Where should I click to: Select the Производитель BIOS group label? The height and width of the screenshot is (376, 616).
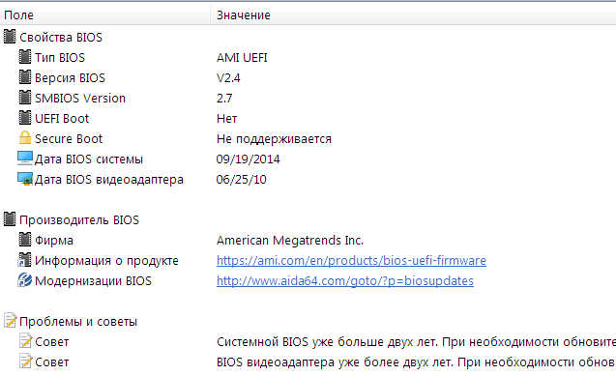pos(79,220)
